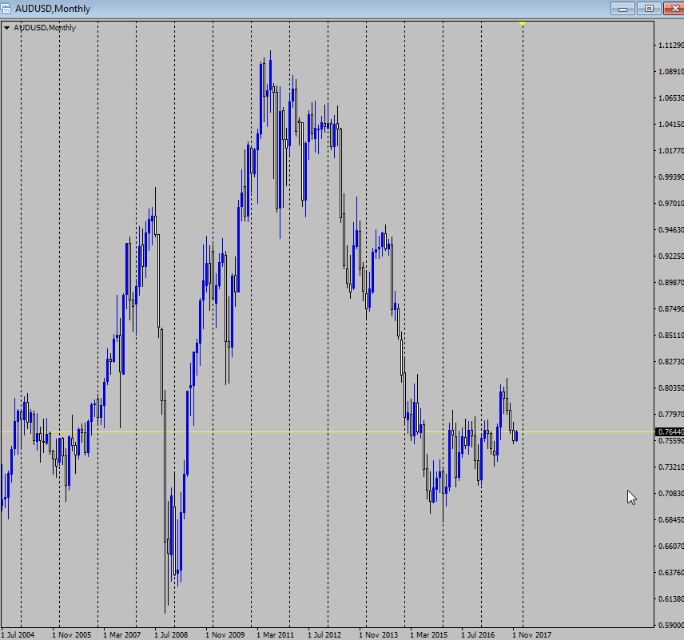Click the chart window icon in title bar

(x=7, y=8)
